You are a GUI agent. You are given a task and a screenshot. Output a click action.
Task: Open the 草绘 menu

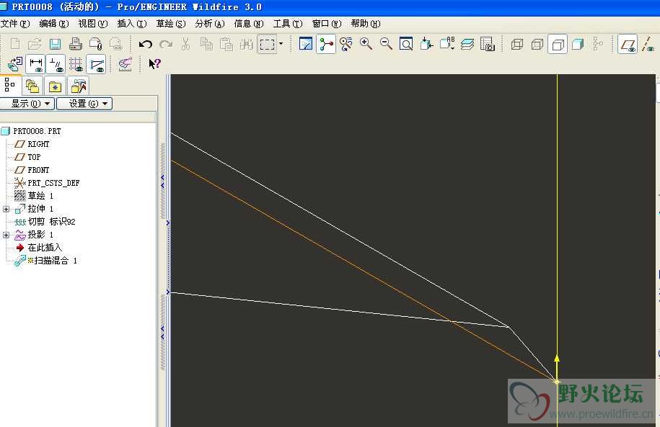click(171, 24)
